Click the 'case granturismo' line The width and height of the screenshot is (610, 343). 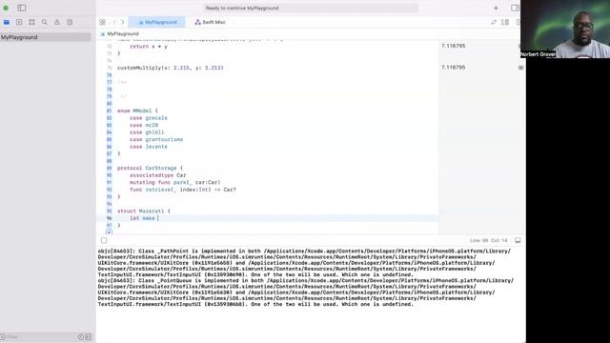(x=156, y=140)
